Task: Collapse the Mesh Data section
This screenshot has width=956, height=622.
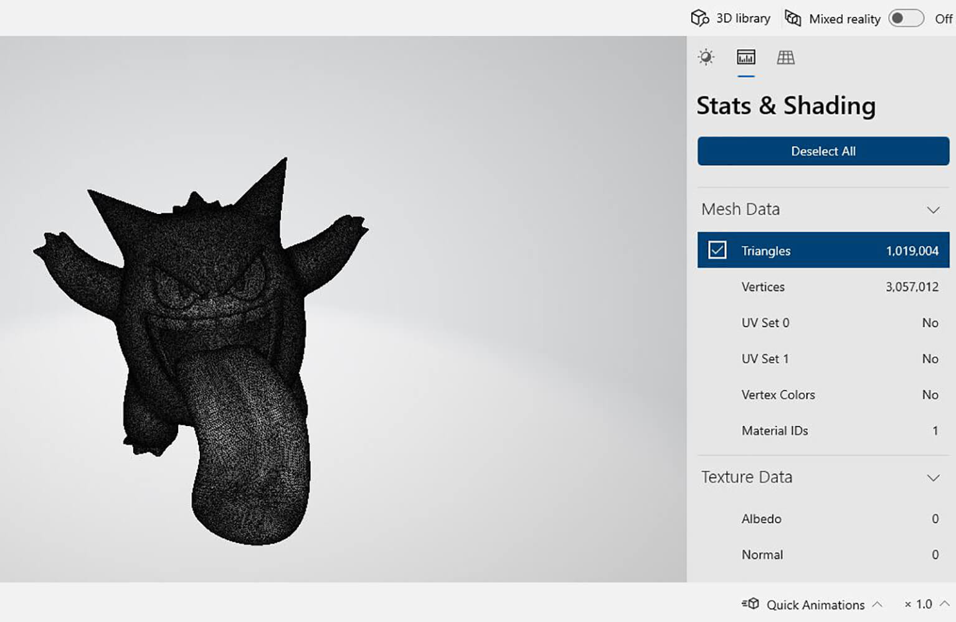Action: point(932,210)
